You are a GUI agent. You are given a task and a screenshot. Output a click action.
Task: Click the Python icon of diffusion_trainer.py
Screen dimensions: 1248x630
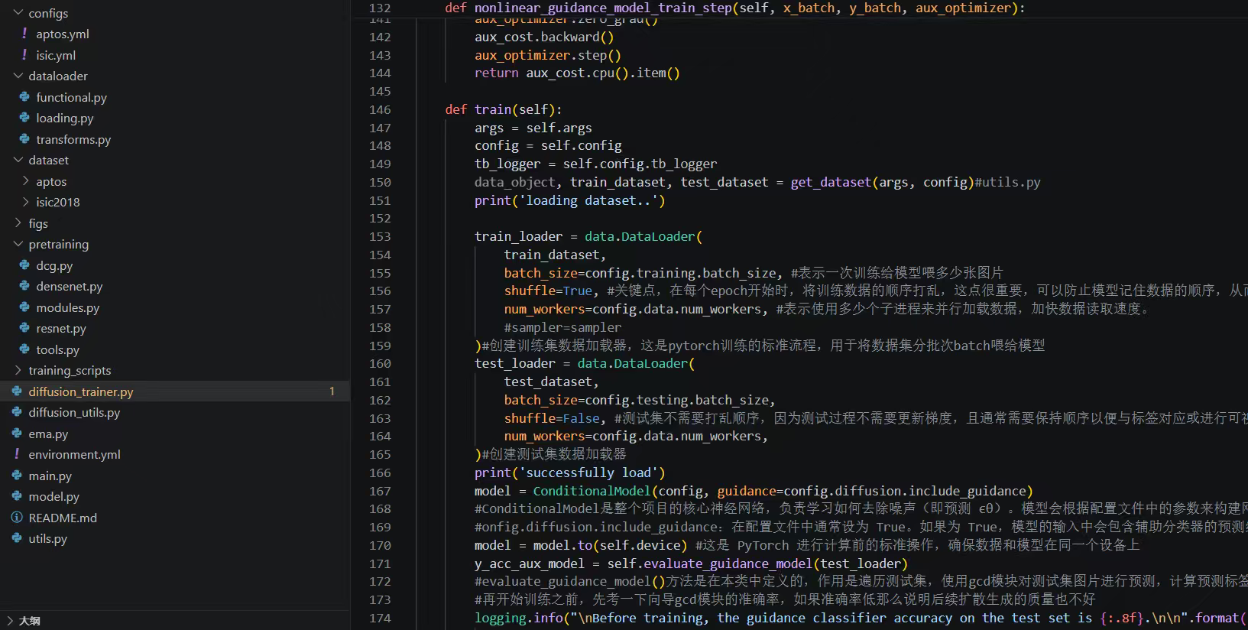click(17, 391)
